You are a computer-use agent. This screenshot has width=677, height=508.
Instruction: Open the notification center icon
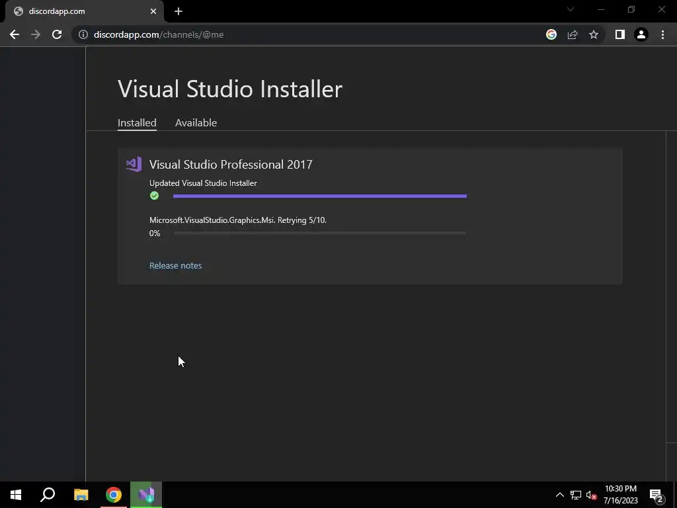pos(657,495)
